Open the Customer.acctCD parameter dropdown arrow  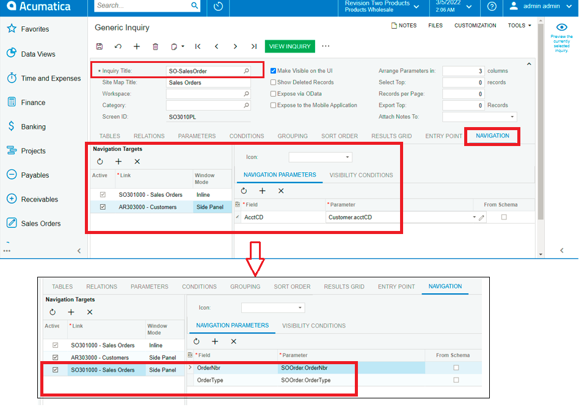(474, 217)
